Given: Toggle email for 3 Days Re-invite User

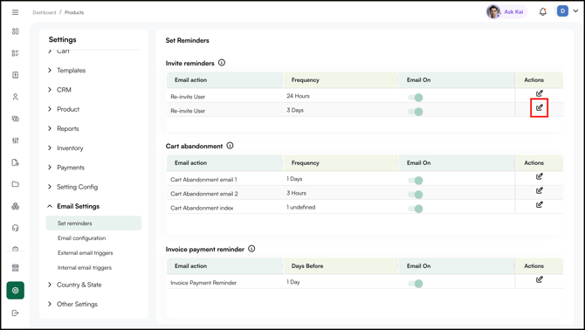Looking at the screenshot, I should click(x=416, y=112).
